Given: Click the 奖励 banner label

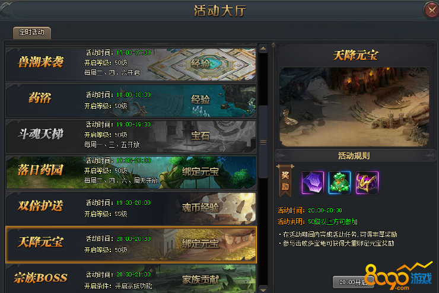Looking at the screenshot, I should pos(285,180).
